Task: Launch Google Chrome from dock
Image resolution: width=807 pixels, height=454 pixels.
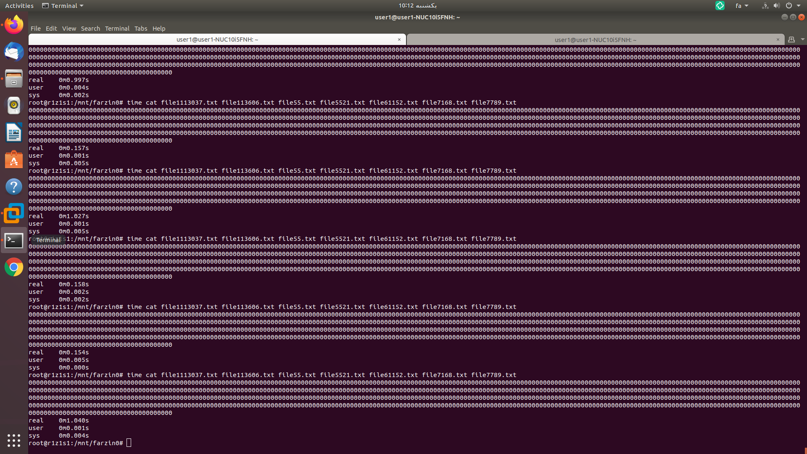Action: (14, 267)
